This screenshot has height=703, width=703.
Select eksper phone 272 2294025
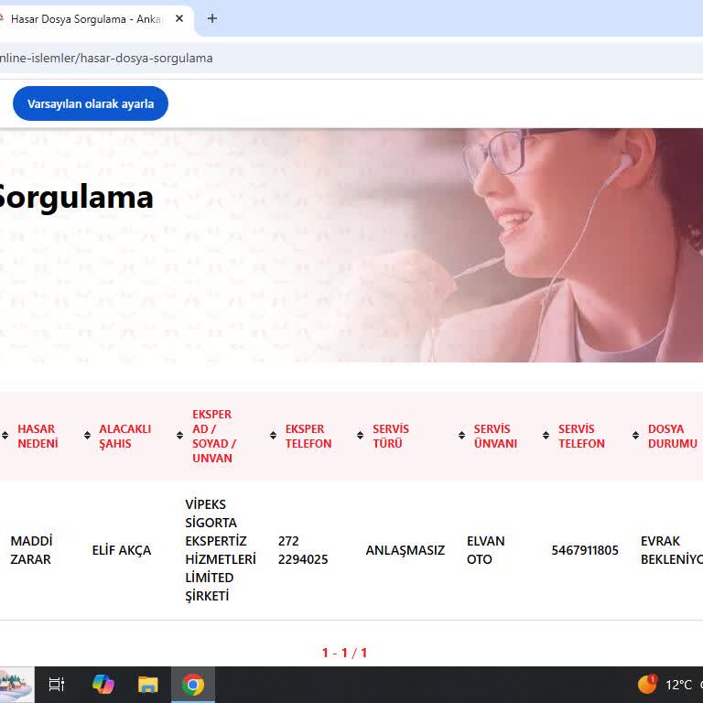tap(303, 550)
